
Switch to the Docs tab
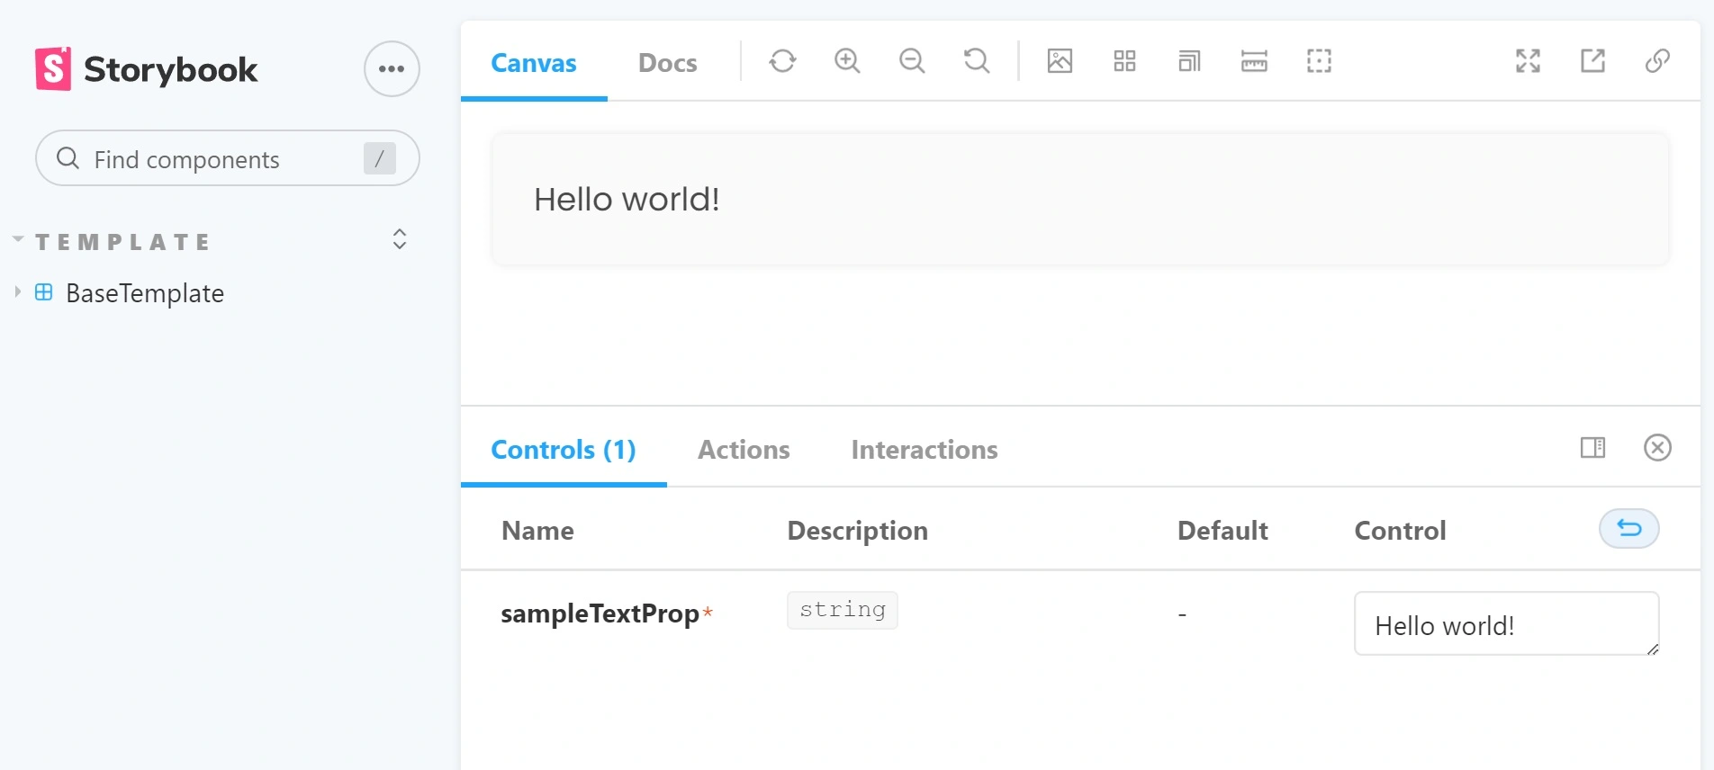tap(667, 63)
